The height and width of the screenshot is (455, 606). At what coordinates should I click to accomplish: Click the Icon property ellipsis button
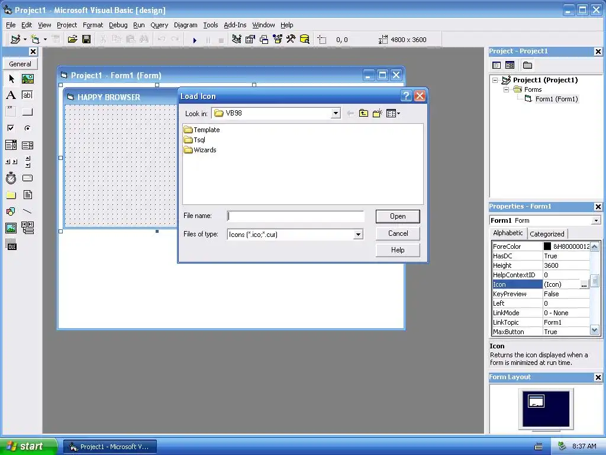coord(584,285)
